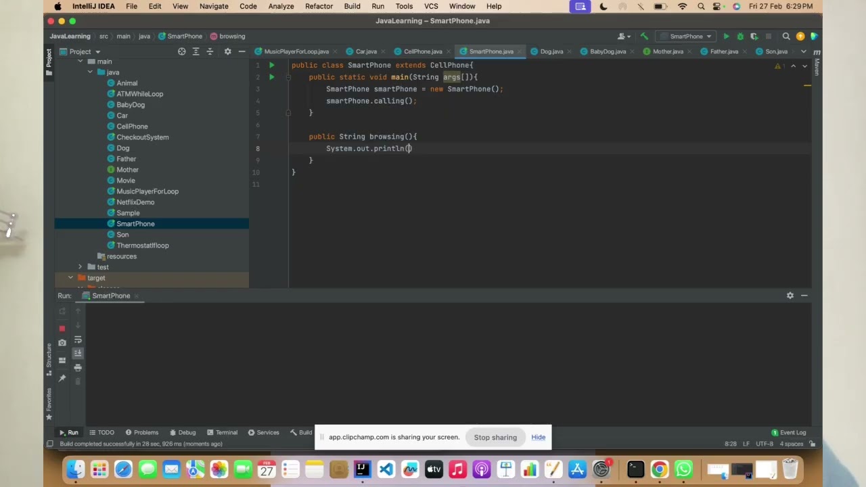Image resolution: width=866 pixels, height=487 pixels.
Task: Click the Locate in Project target icon
Action: (x=181, y=51)
